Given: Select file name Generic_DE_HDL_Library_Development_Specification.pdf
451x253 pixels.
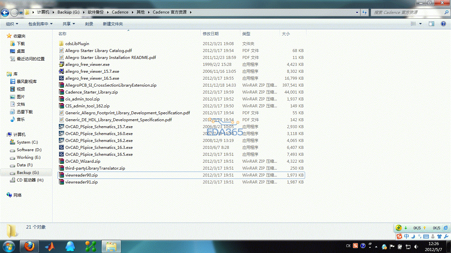Looking at the screenshot, I should (x=119, y=120).
